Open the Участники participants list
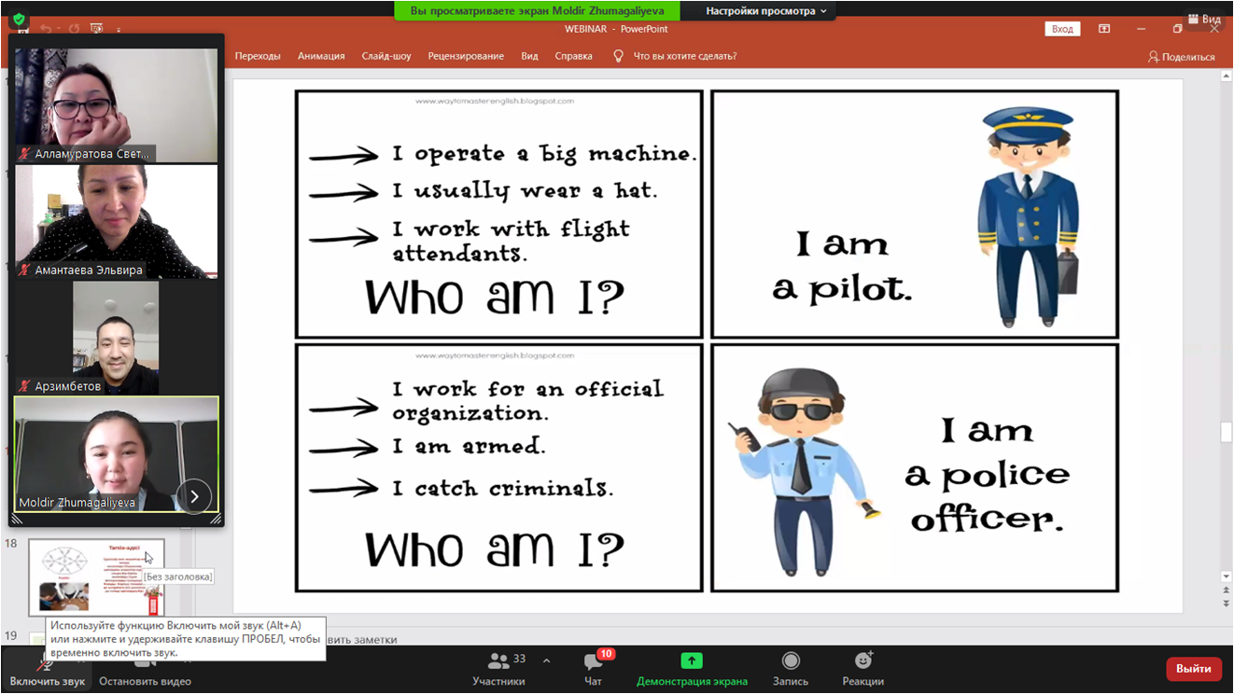Viewport: 1234px width, 694px height. tap(499, 667)
